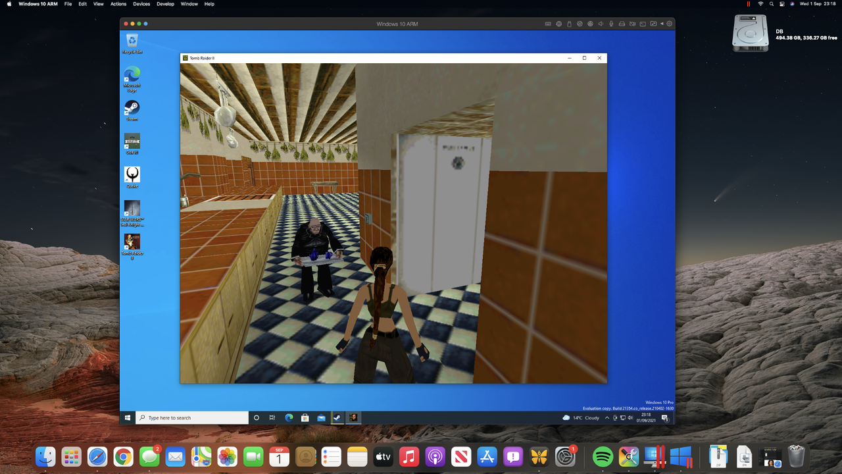Click the Type here to search box
The height and width of the screenshot is (474, 842).
tap(192, 418)
